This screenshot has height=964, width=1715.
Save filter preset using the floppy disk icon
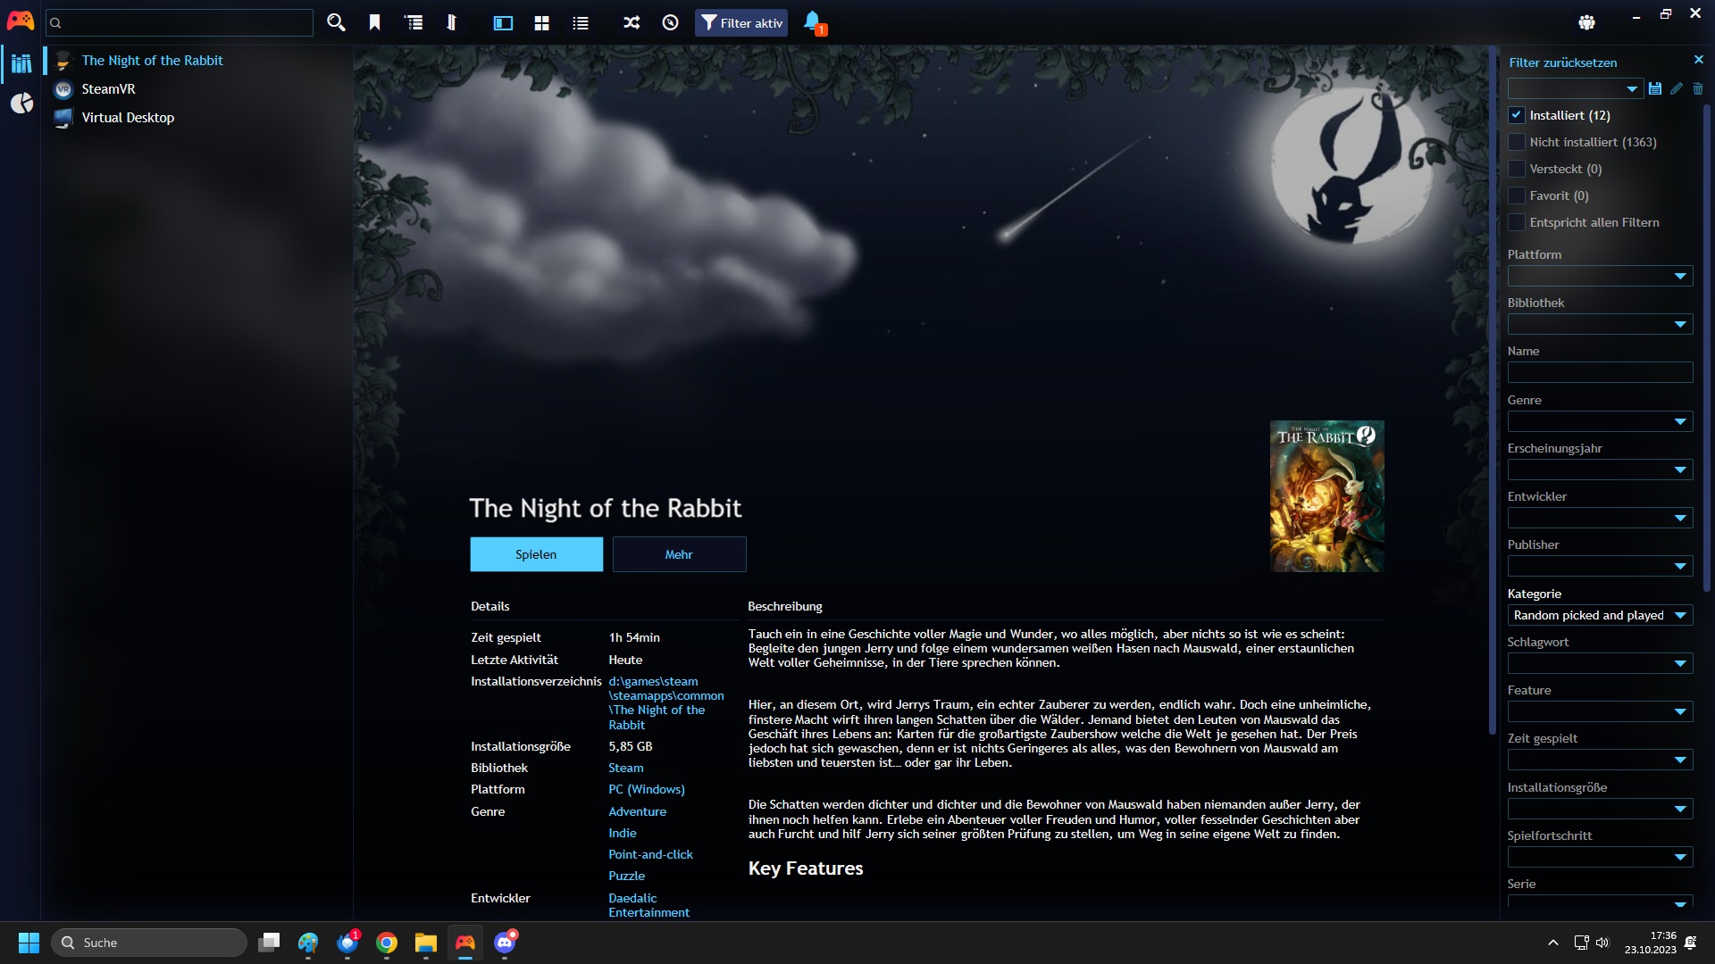[1654, 88]
